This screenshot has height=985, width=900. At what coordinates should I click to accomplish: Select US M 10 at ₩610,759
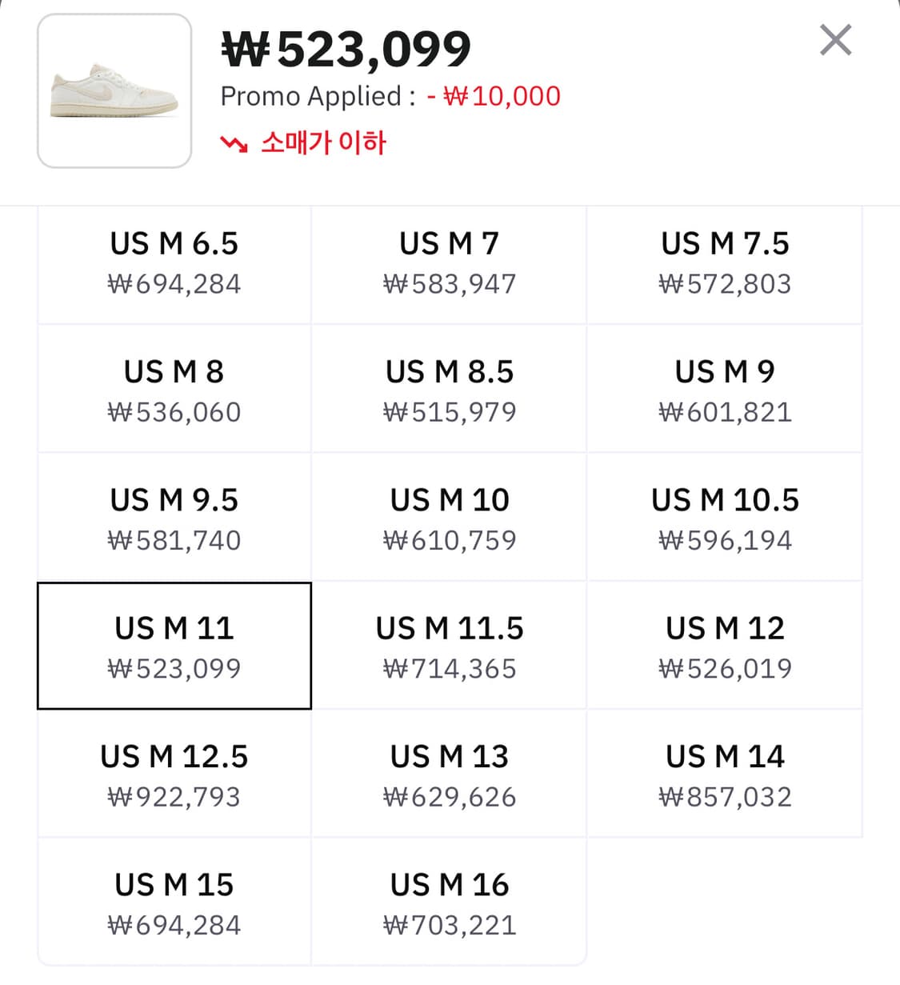tap(449, 519)
